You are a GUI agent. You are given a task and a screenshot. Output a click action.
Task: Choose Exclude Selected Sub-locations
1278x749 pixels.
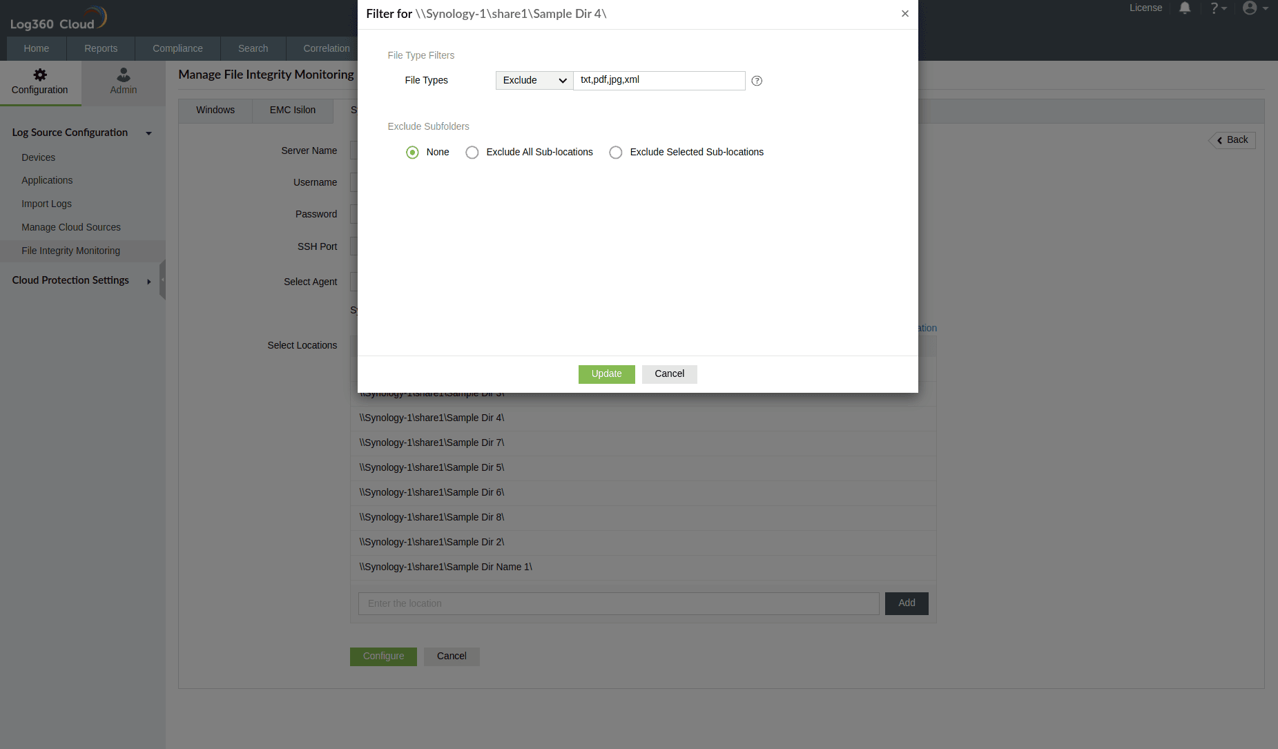pos(616,152)
